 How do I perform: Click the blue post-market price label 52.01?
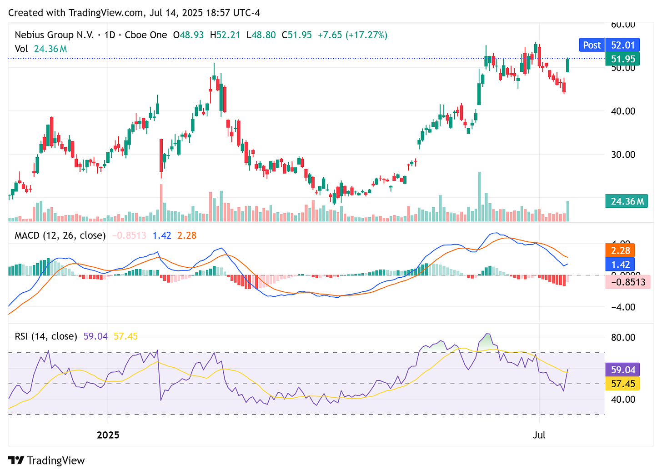(x=622, y=45)
